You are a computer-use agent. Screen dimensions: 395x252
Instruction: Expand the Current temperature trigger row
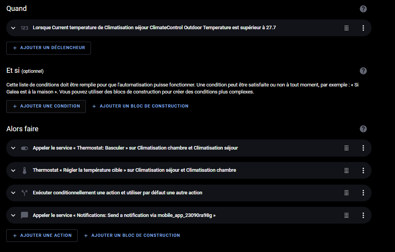pos(13,28)
